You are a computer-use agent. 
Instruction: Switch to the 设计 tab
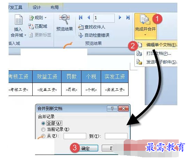pyautogui.click(x=37, y=8)
